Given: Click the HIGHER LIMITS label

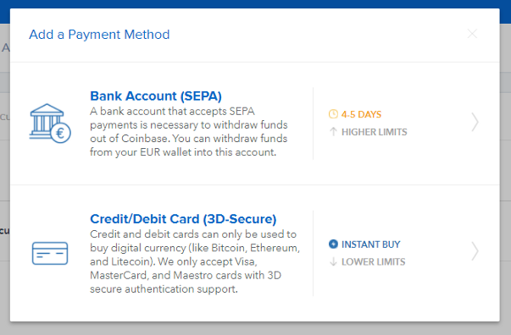Looking at the screenshot, I should coord(374,132).
